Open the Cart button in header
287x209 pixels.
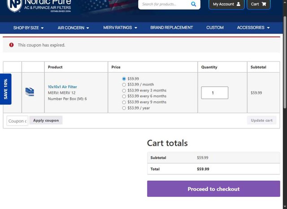[258, 4]
